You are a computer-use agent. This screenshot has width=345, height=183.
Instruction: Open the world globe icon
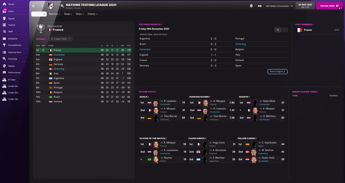251,6
